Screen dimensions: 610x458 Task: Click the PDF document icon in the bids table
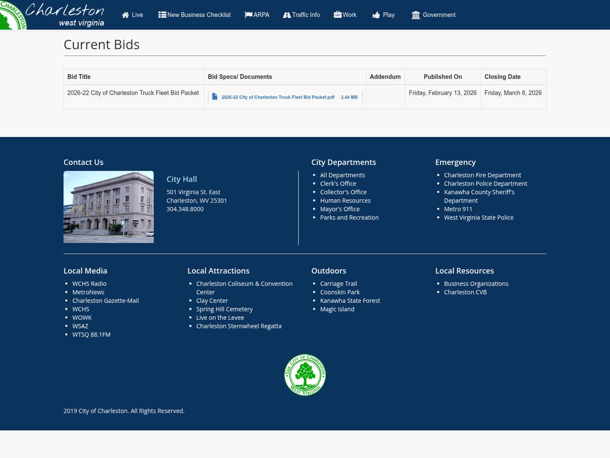(215, 96)
